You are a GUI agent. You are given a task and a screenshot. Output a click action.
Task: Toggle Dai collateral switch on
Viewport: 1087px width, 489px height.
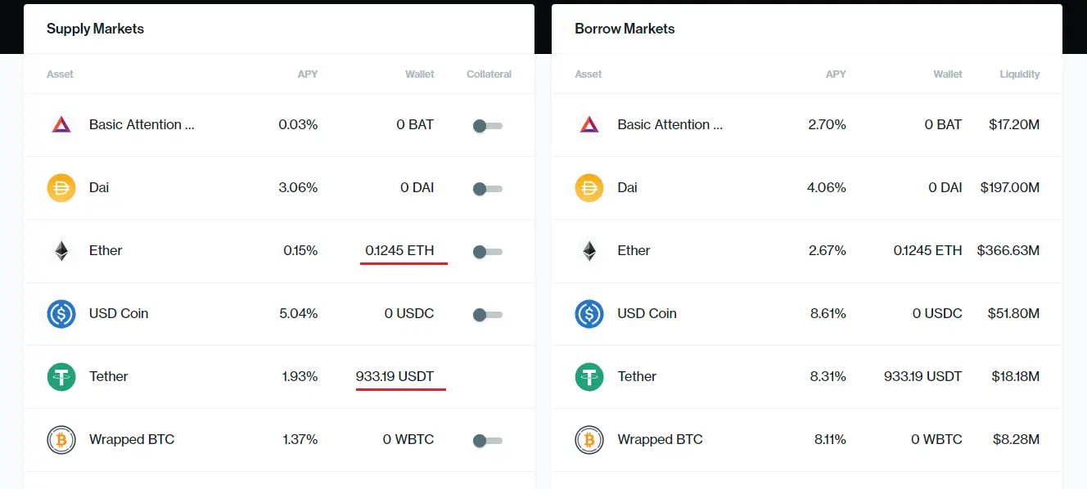(x=488, y=189)
